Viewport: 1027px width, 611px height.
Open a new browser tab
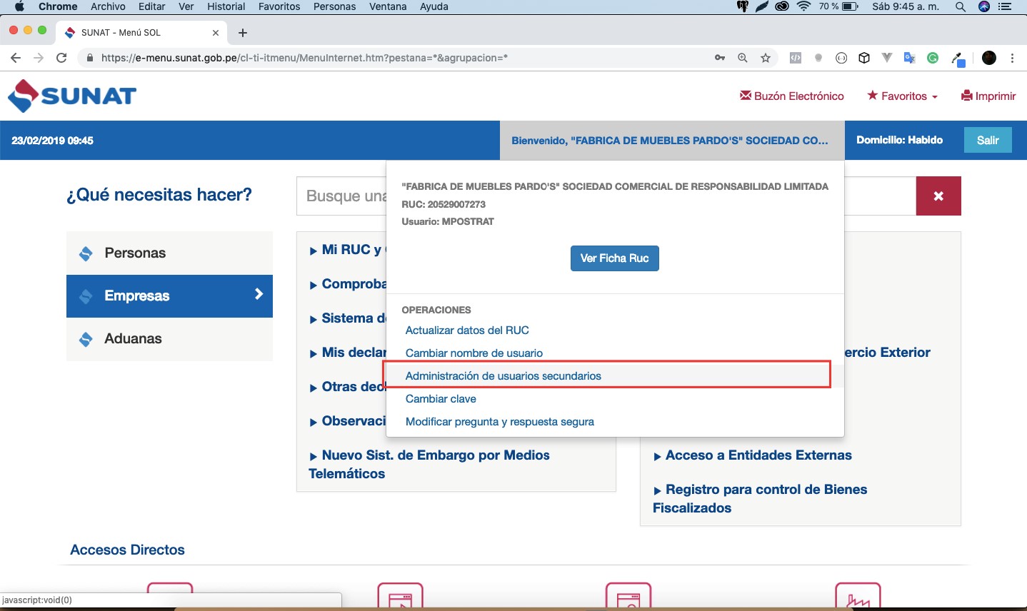click(x=243, y=33)
